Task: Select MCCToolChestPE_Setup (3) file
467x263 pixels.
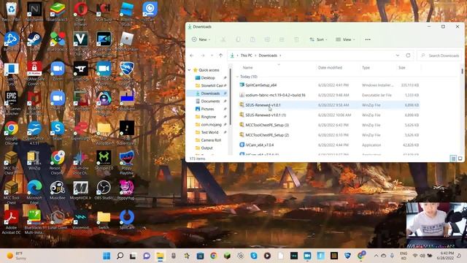Action: click(329, 125)
